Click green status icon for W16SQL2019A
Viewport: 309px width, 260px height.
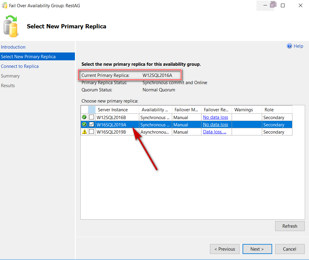tap(84, 125)
